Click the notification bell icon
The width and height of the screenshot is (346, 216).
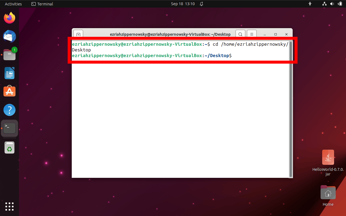pyautogui.click(x=201, y=4)
